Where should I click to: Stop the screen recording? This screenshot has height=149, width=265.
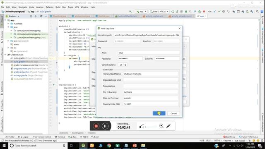point(96,126)
